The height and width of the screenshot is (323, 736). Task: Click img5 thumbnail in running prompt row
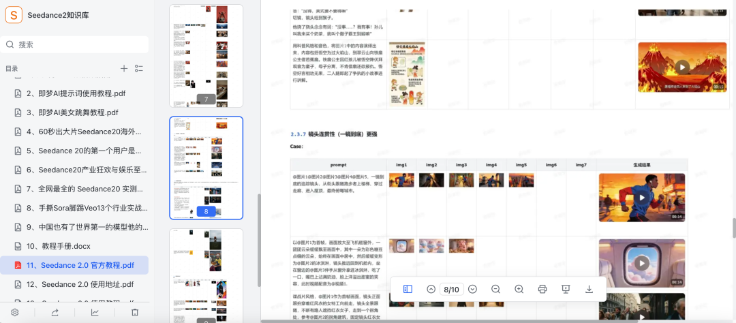pyautogui.click(x=521, y=181)
